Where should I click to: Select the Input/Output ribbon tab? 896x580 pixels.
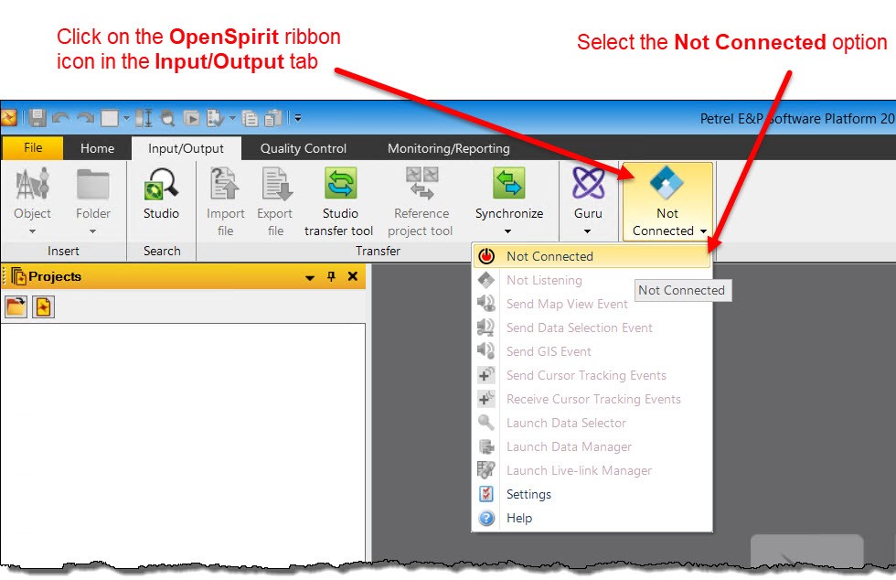point(186,148)
